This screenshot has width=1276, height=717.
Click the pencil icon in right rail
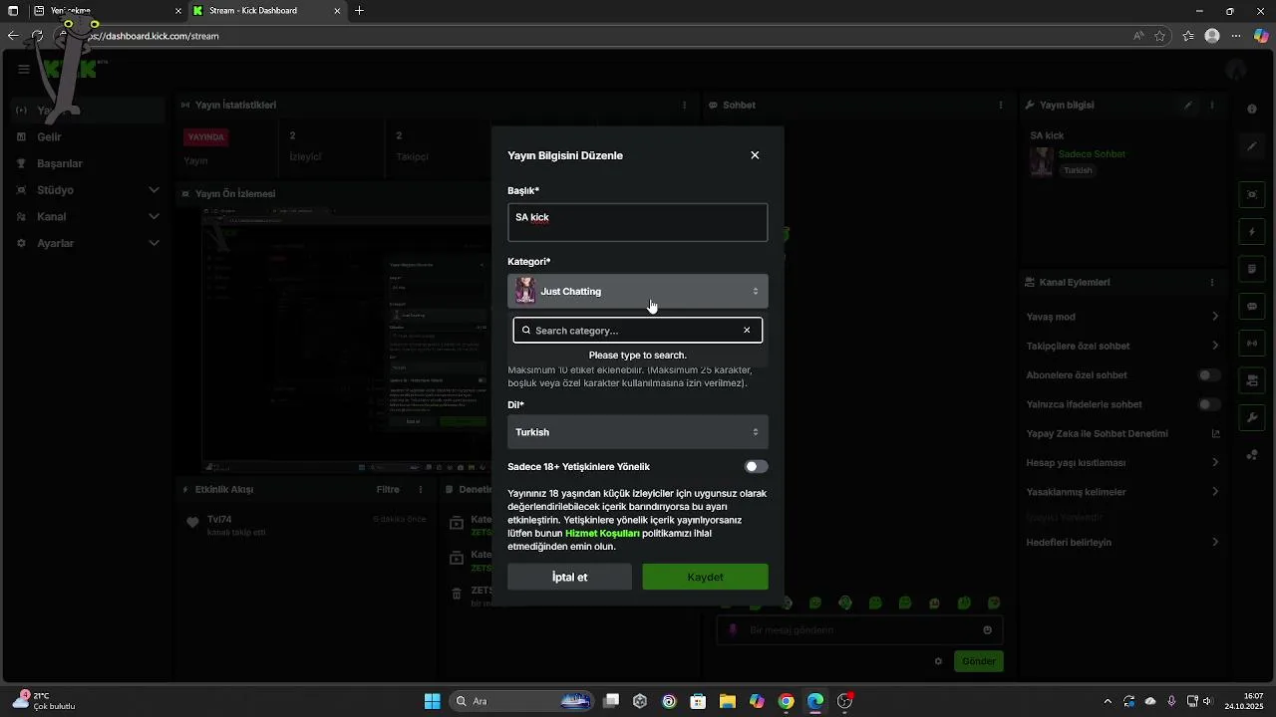pos(1252,146)
